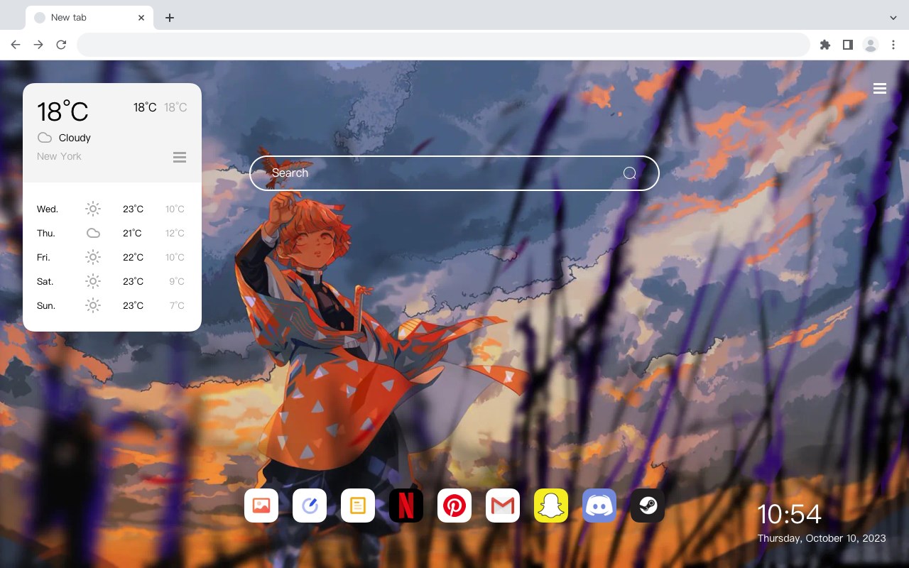Open the blue circular tasks shortcut icon
Viewport: 909px width, 568px height.
(x=310, y=506)
